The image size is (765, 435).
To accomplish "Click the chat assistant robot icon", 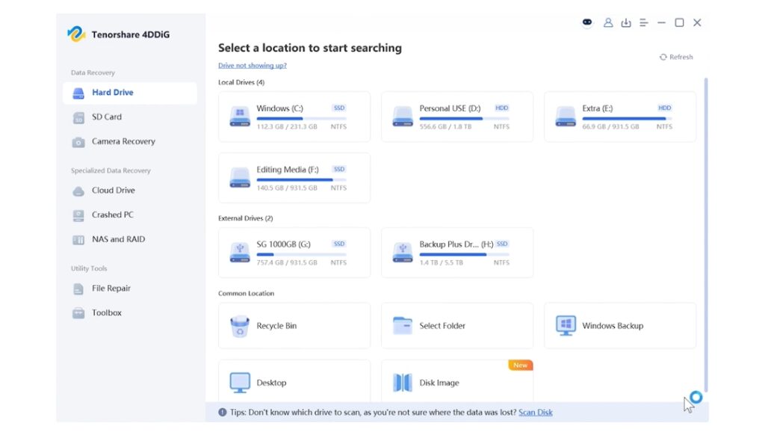I will click(587, 22).
